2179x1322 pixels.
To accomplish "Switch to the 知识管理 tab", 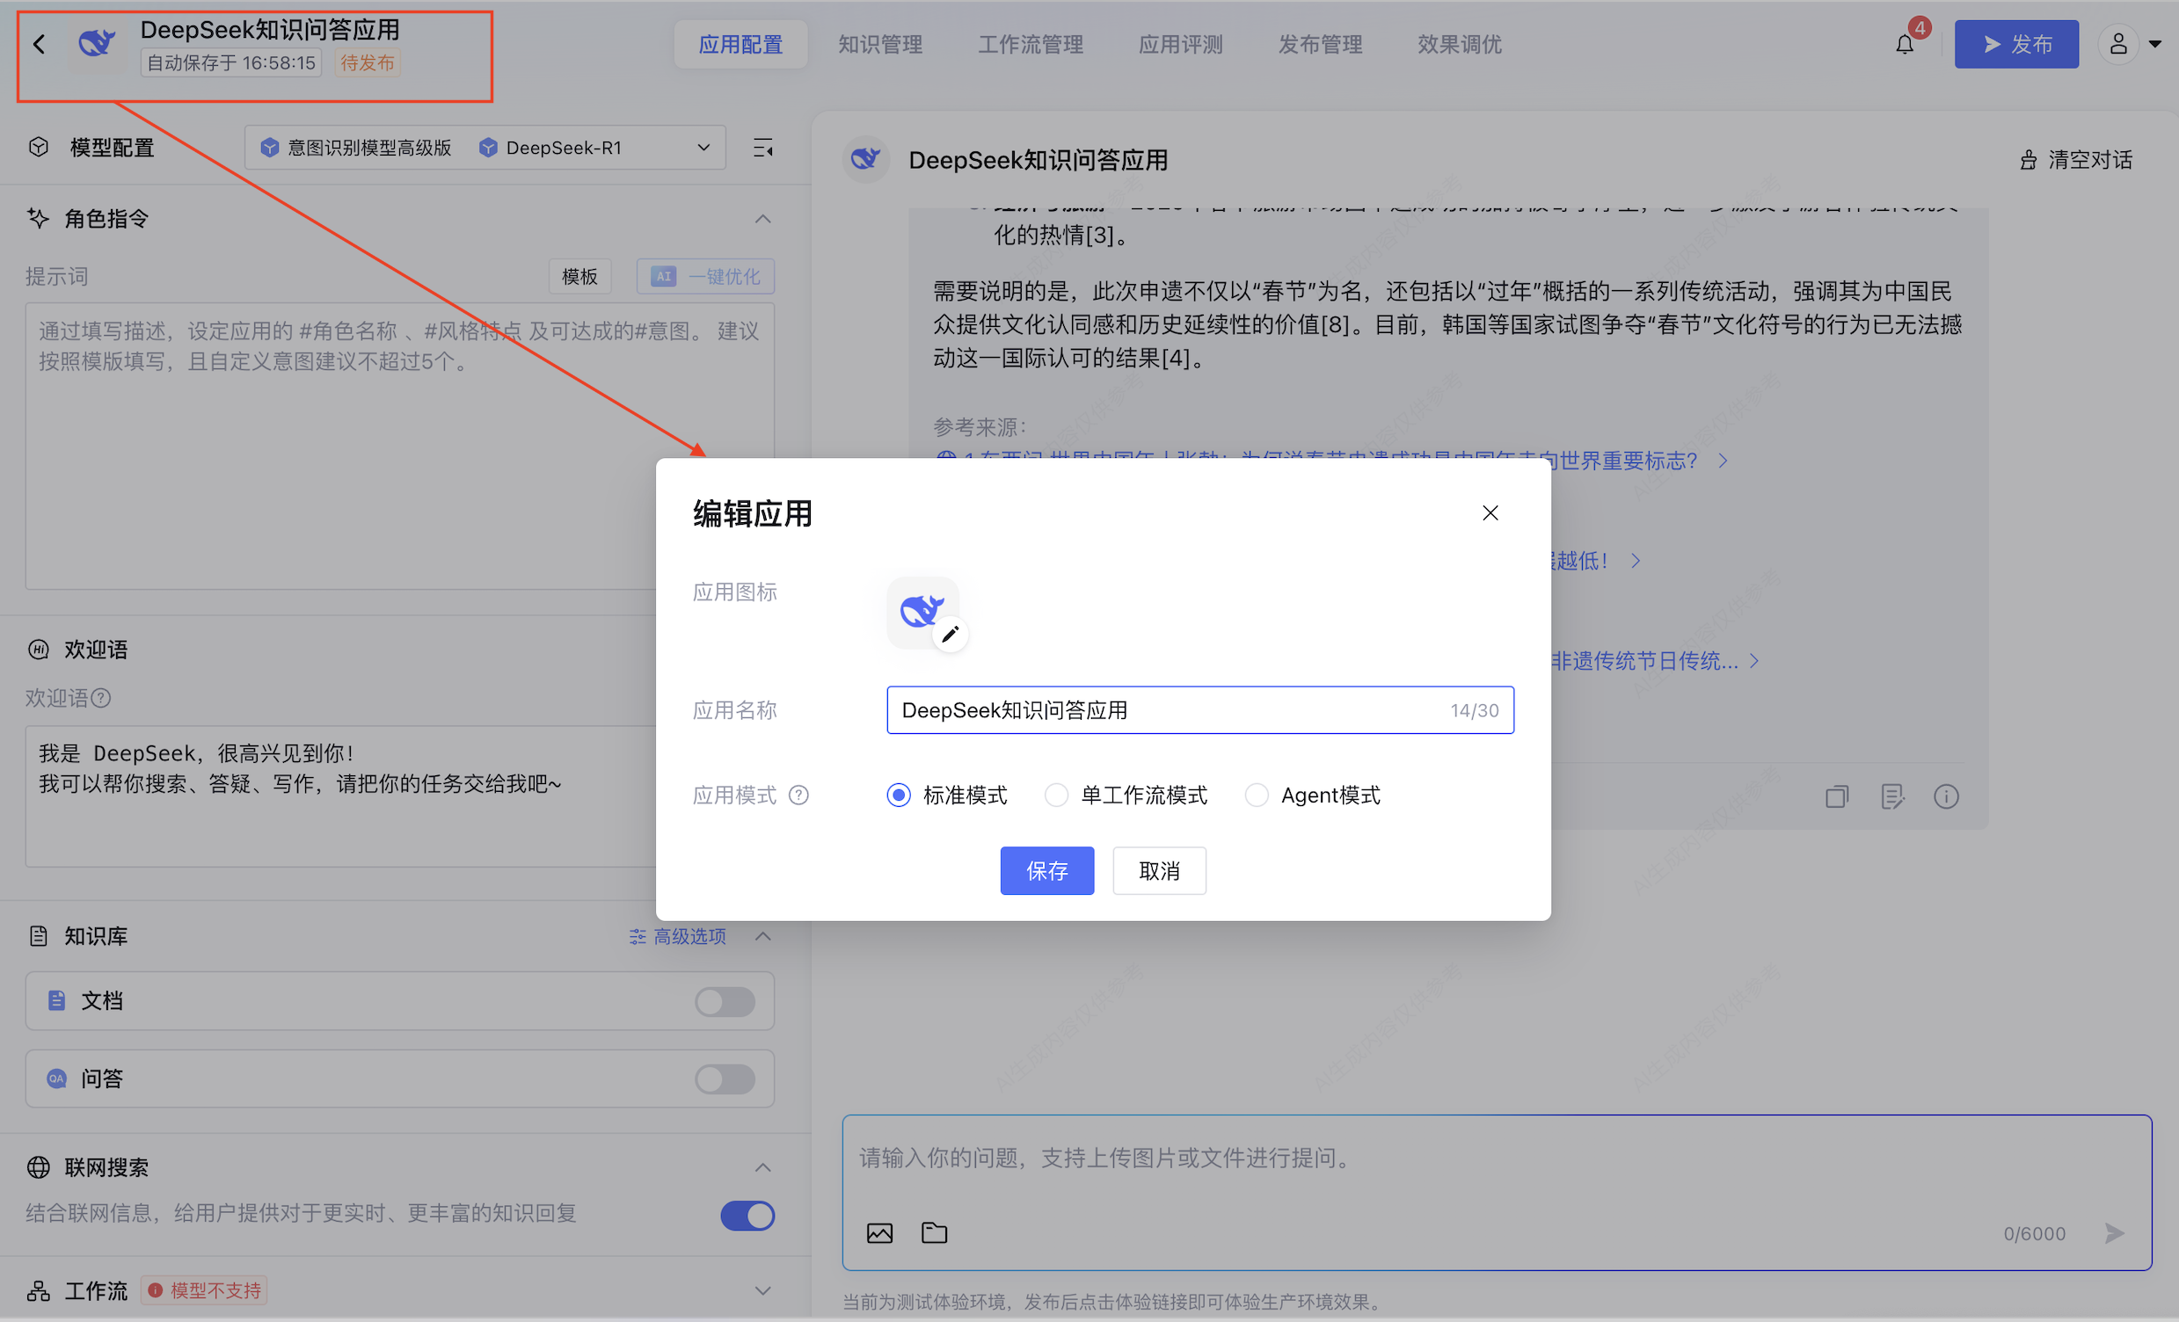I will click(x=880, y=44).
